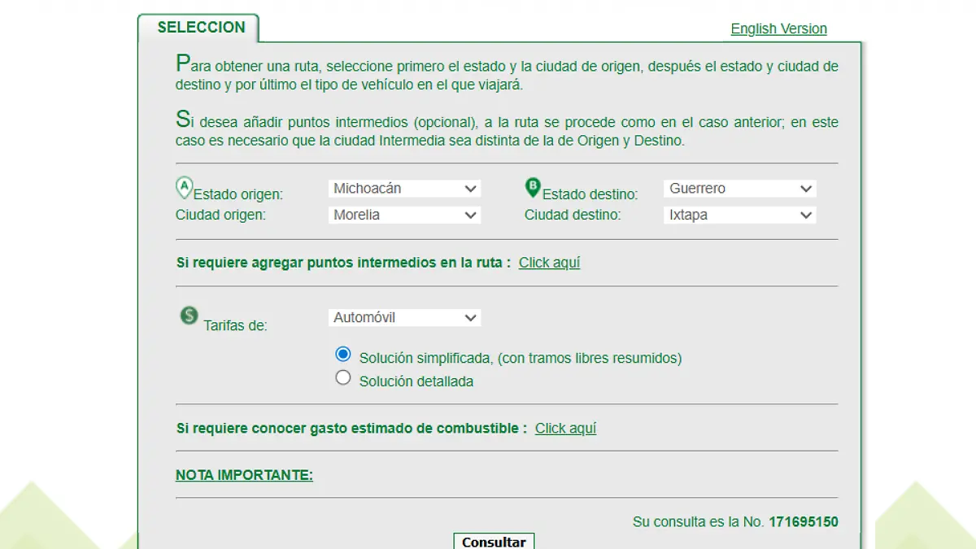Expand the Ciudad destino dropdown showing Ixtapa

739,216
